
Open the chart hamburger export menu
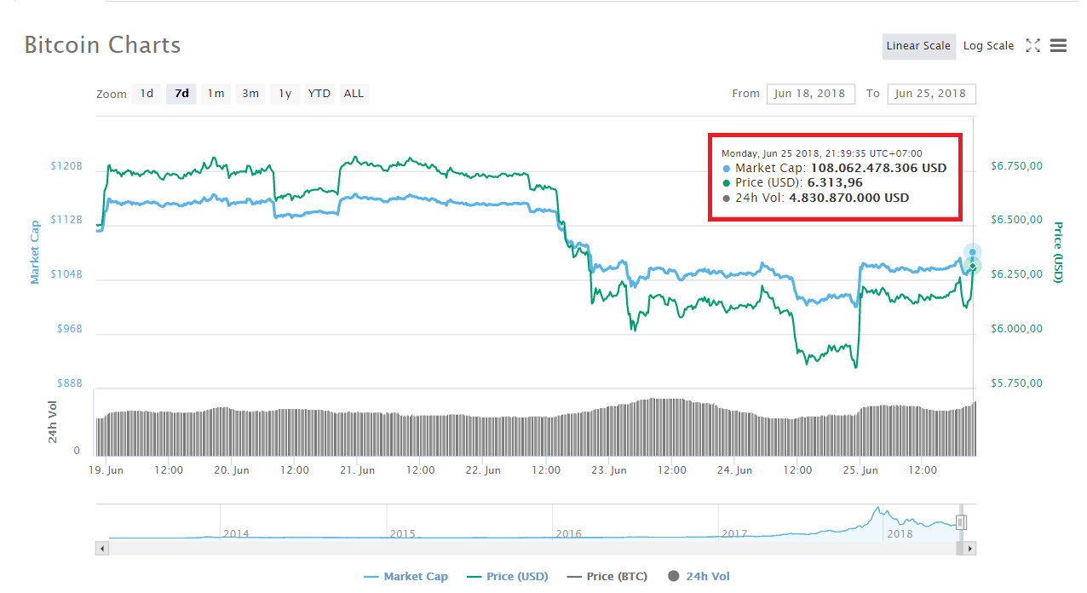1058,45
